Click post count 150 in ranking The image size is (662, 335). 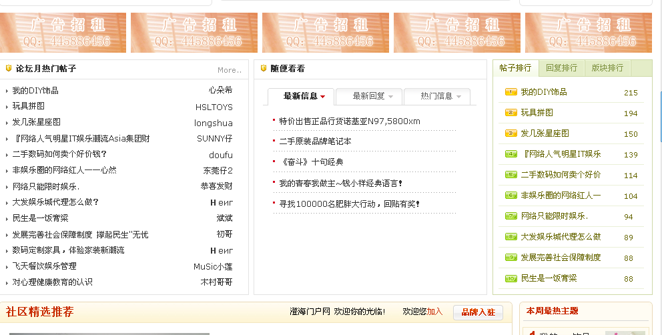coord(631,134)
